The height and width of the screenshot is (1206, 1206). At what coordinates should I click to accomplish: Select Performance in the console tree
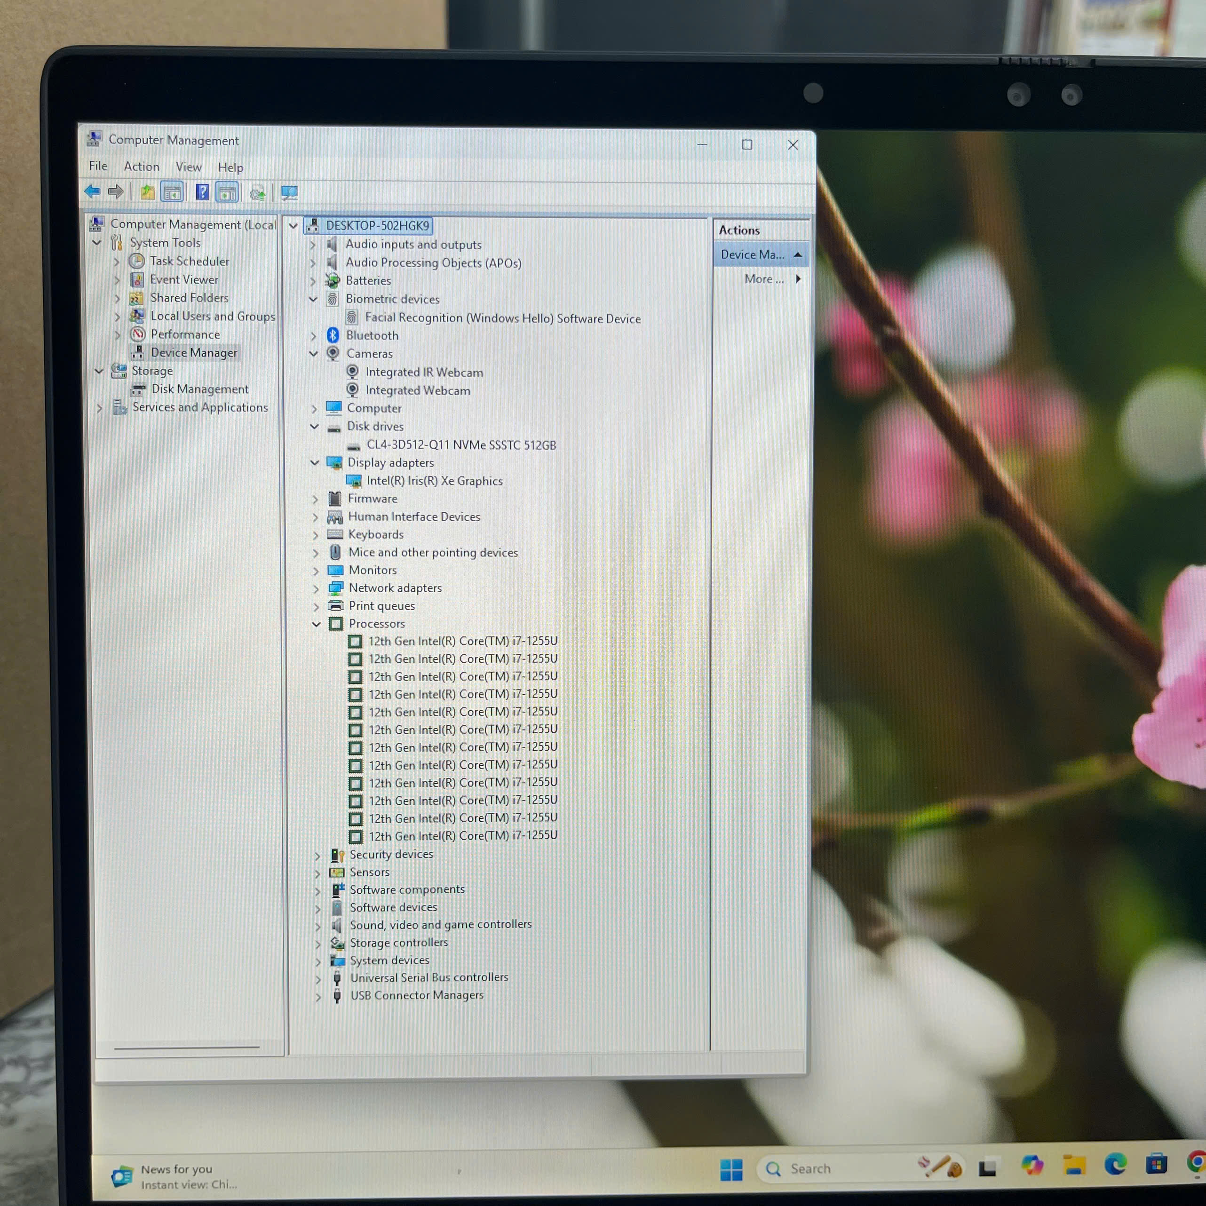click(x=185, y=334)
